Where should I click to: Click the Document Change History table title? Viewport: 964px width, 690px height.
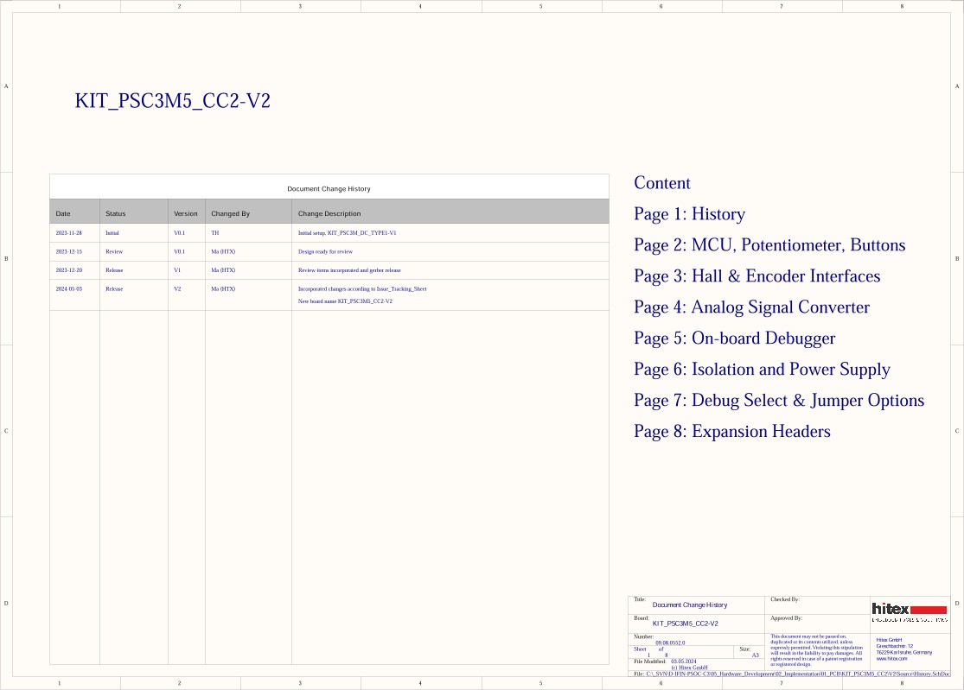tap(329, 188)
